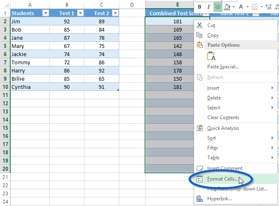279x206 pixels.
Task: Click combined score cell showing 142
Action: pyautogui.click(x=170, y=46)
